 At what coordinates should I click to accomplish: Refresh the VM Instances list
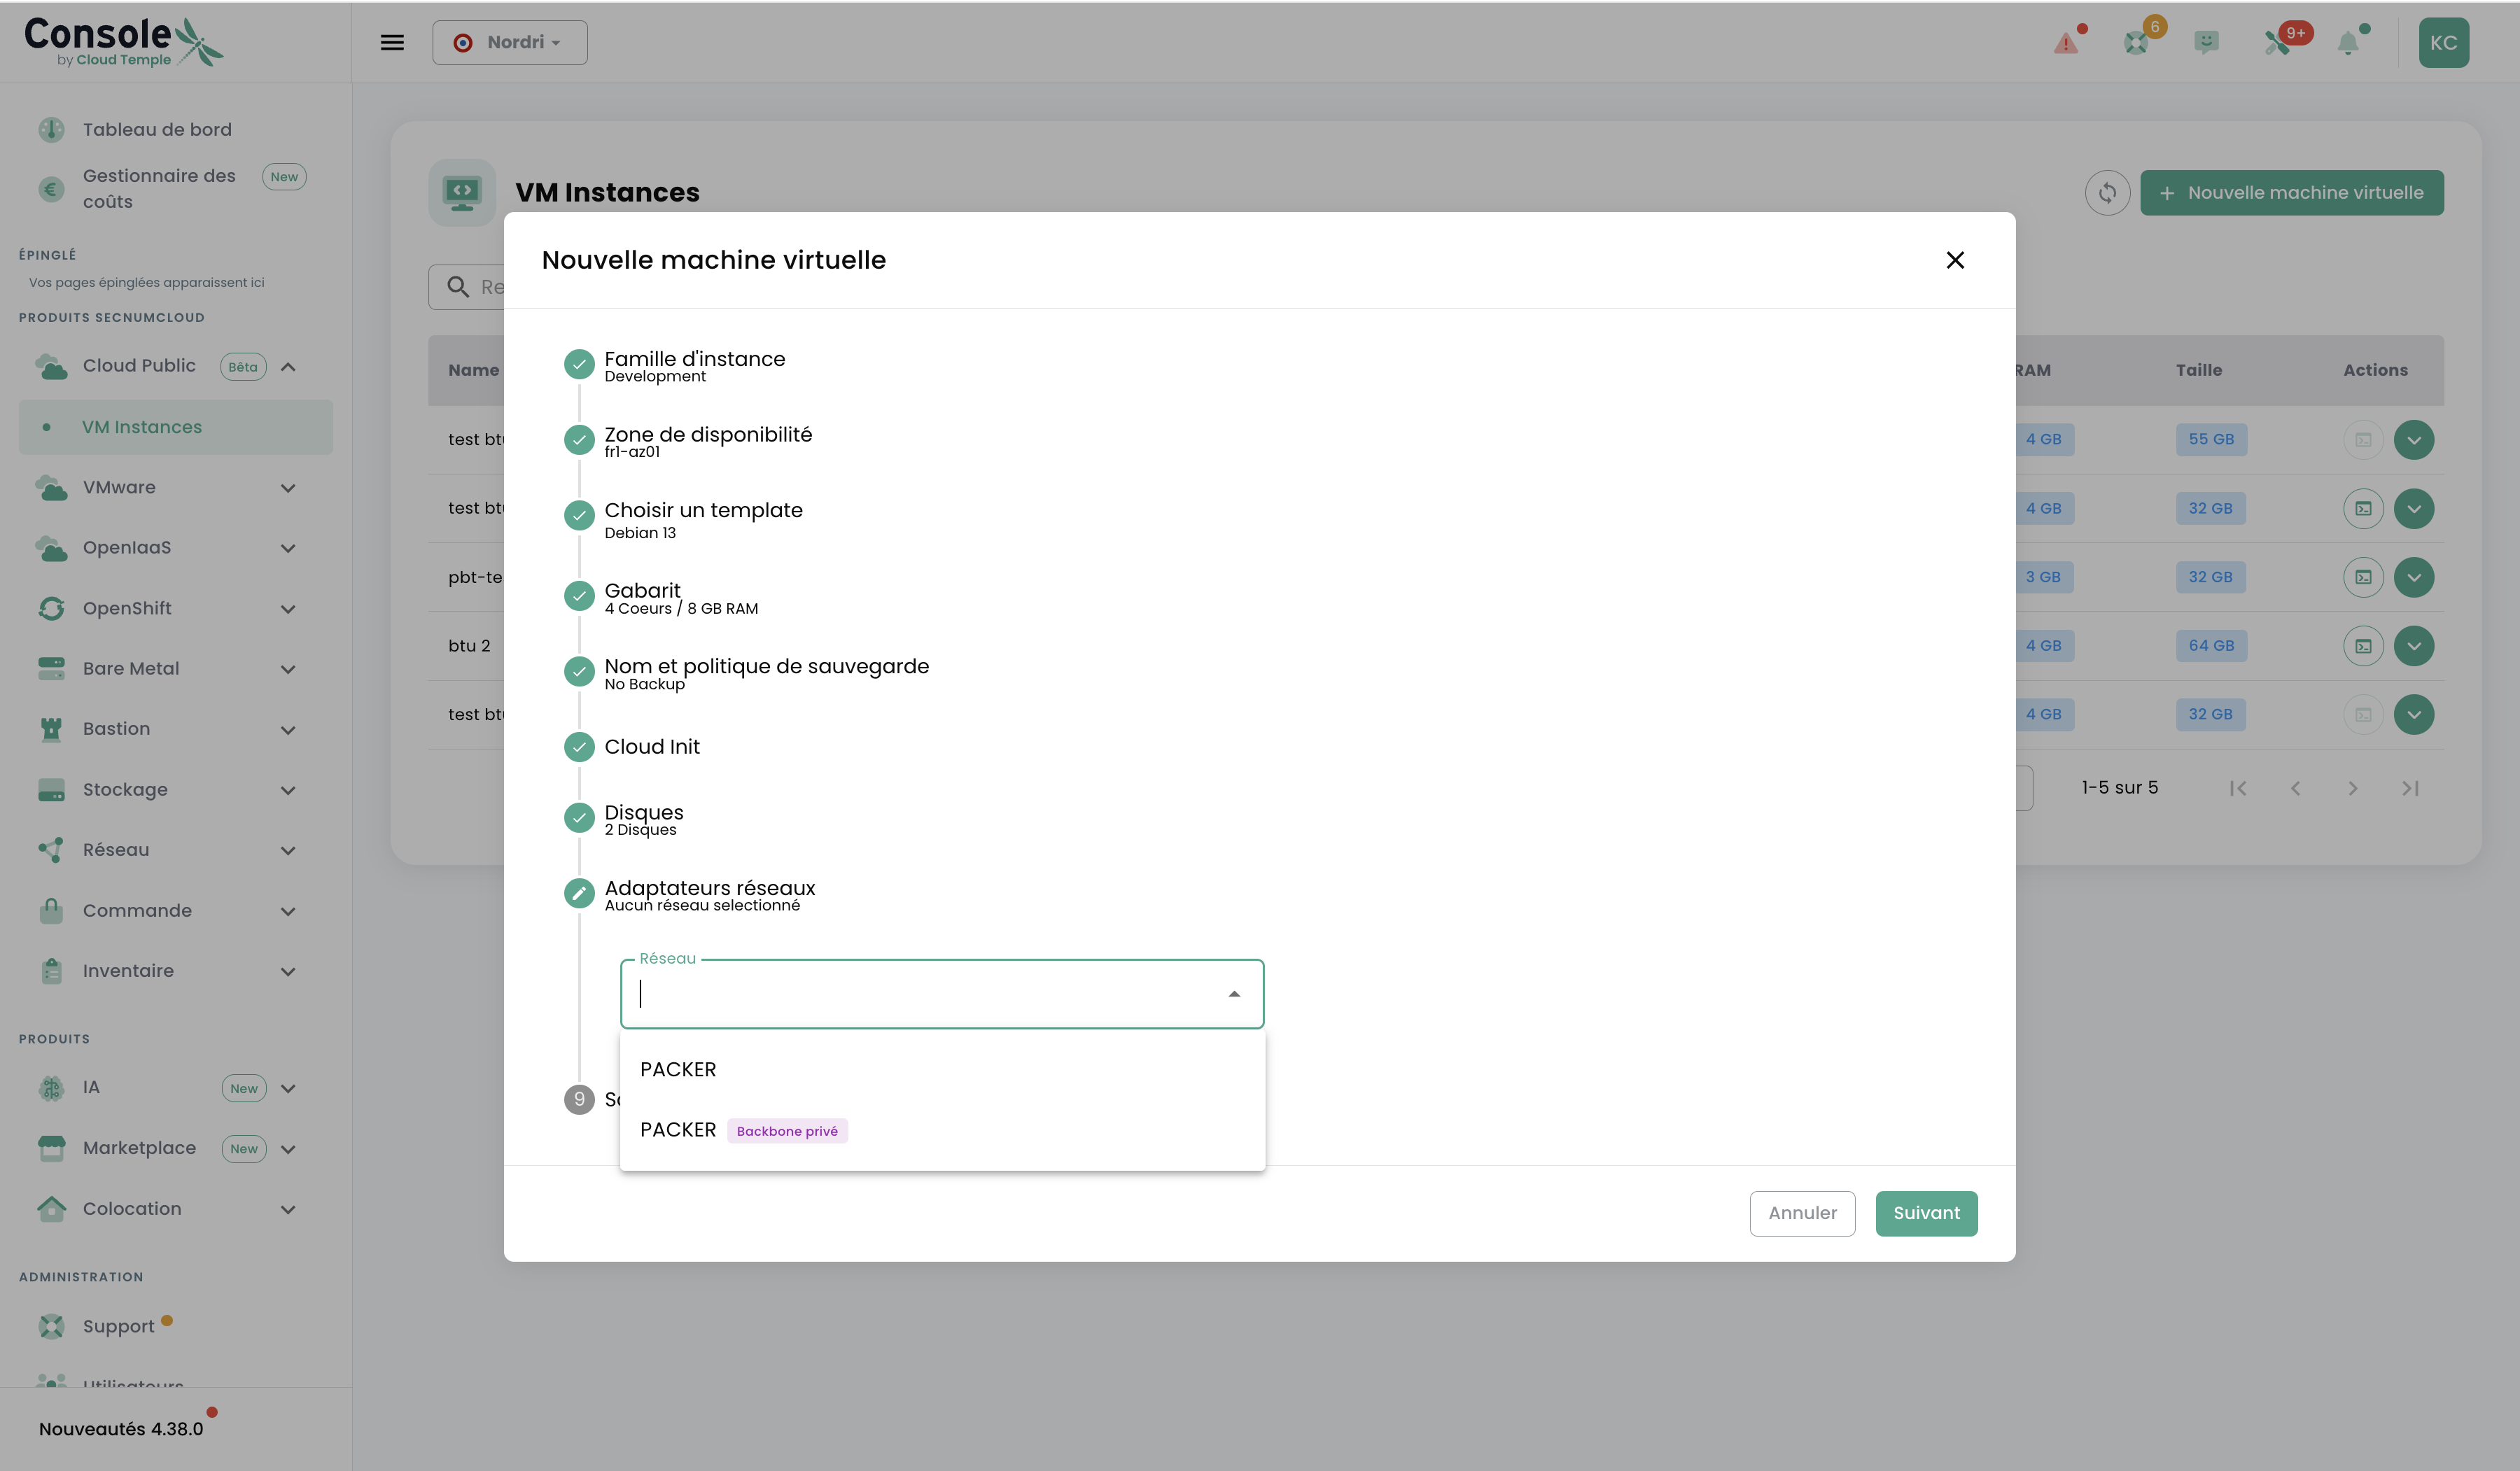[x=2107, y=193]
